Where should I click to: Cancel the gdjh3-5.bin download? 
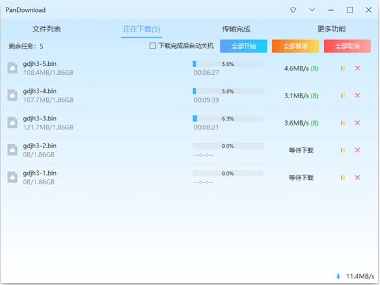point(357,68)
